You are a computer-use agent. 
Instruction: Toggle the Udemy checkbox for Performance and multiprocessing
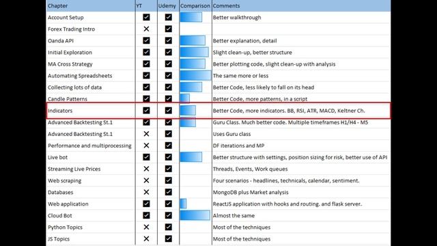169,146
